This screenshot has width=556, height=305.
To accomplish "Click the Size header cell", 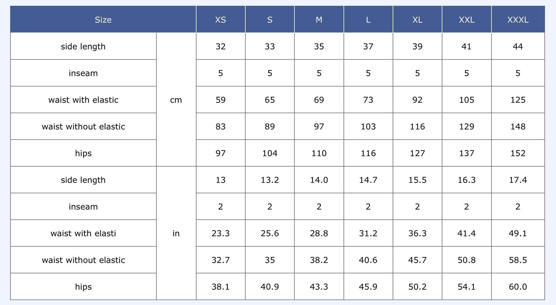I will pos(103,20).
